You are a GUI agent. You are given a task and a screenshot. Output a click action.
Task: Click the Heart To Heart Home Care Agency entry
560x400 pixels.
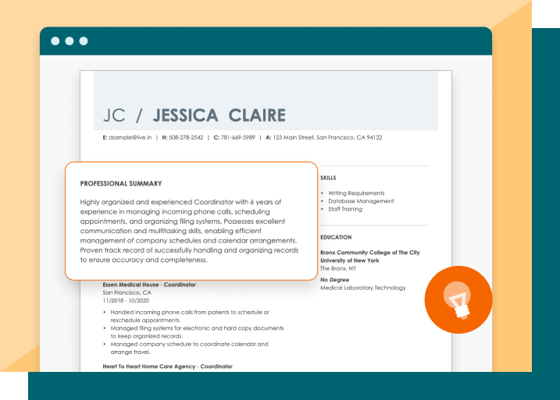[167, 366]
